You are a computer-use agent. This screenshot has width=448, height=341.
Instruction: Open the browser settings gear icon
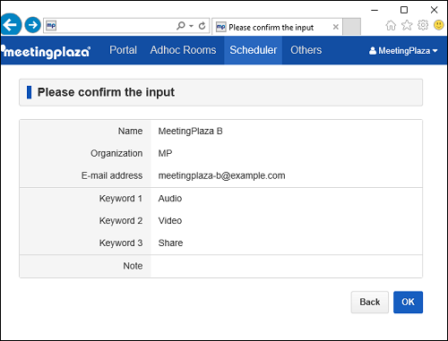click(423, 25)
